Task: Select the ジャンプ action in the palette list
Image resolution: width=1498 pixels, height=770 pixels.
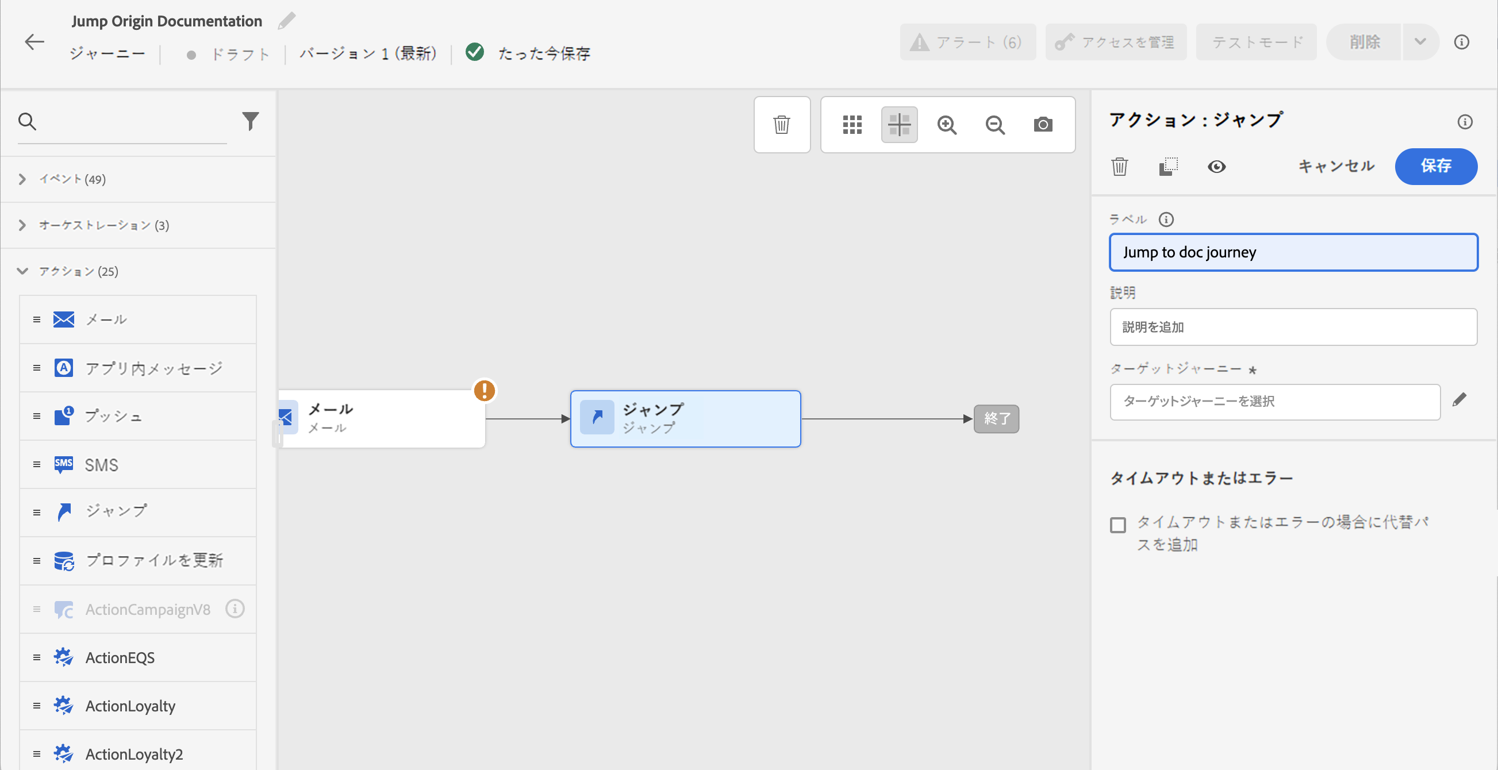Action: pyautogui.click(x=116, y=511)
